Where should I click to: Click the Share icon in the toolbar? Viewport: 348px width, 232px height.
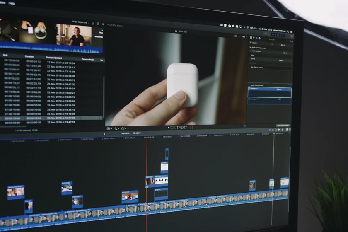click(292, 36)
